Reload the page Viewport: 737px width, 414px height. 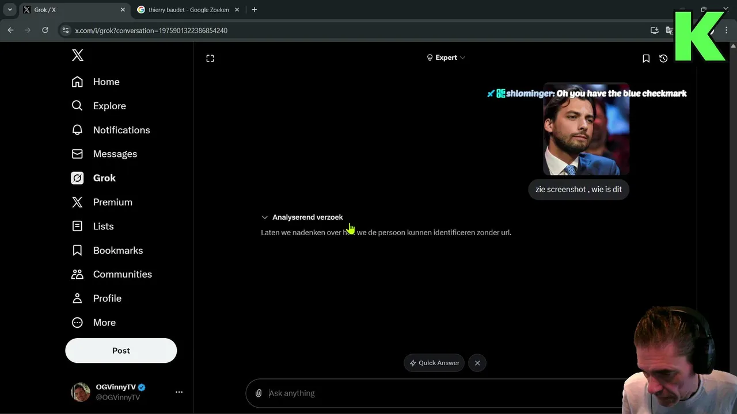click(x=45, y=30)
